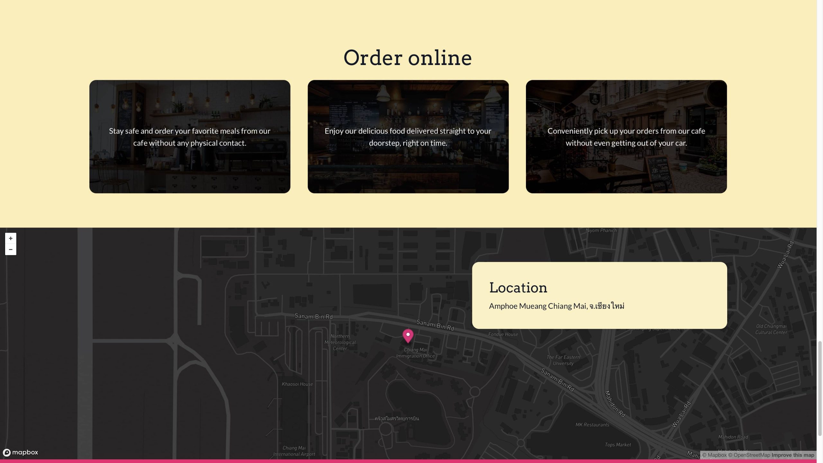
Task: Select the drive-through pickup card
Action: [626, 137]
